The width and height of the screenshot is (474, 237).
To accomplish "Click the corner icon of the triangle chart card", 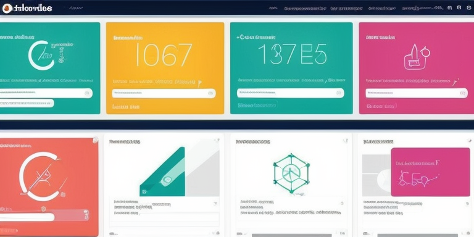I will [x=217, y=141].
